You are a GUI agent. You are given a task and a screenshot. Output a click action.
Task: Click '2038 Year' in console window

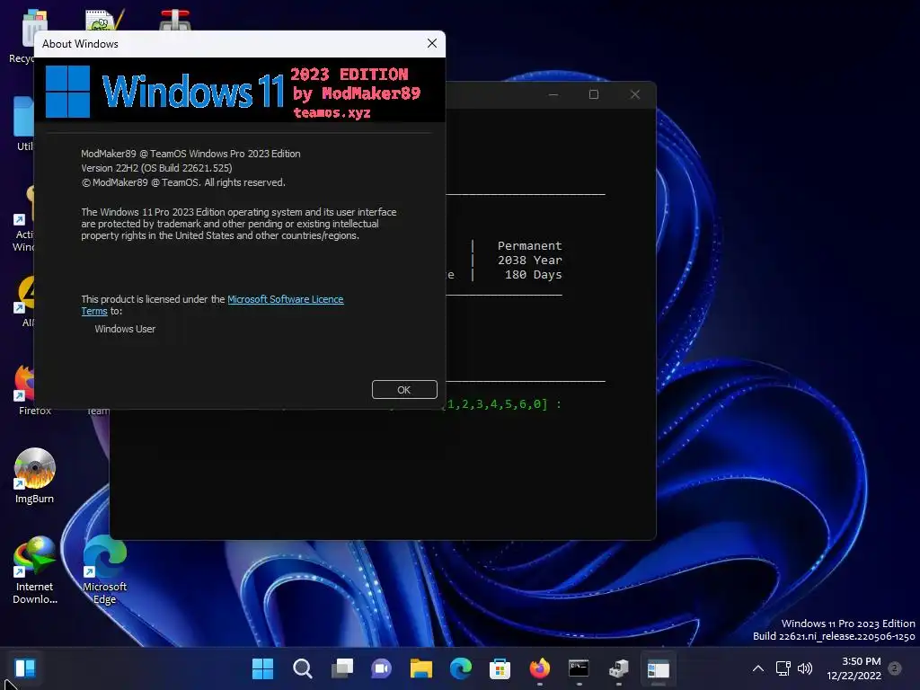tap(530, 260)
